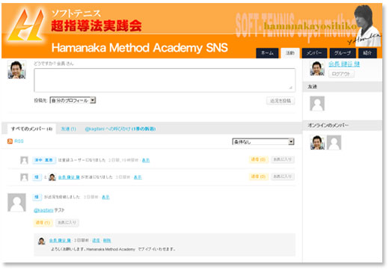Click the reply (0) button in friendship row
The width and height of the screenshot is (389, 270).
pyautogui.click(x=258, y=177)
